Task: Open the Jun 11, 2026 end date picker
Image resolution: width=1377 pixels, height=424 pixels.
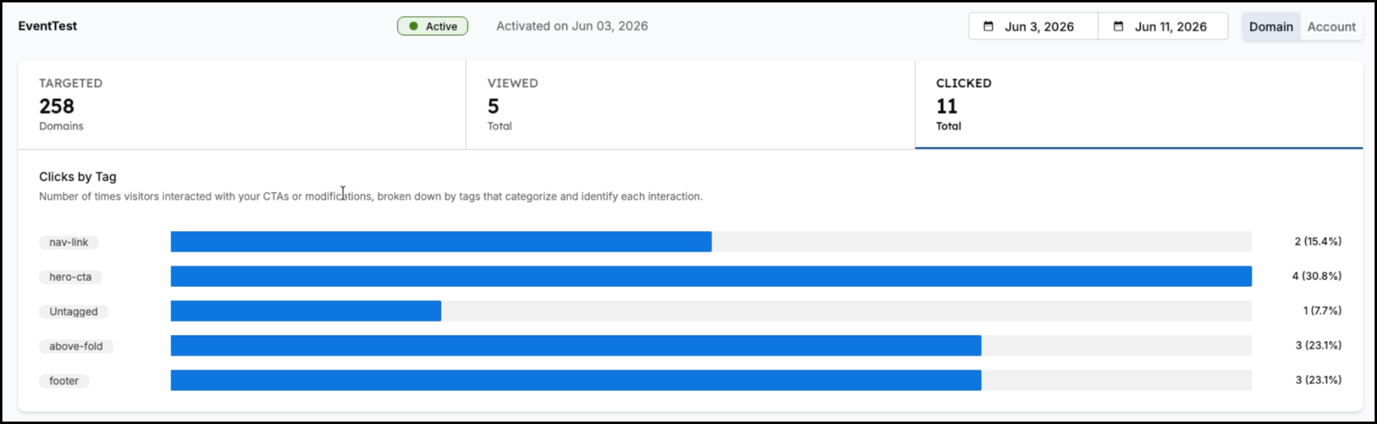Action: [x=1163, y=26]
